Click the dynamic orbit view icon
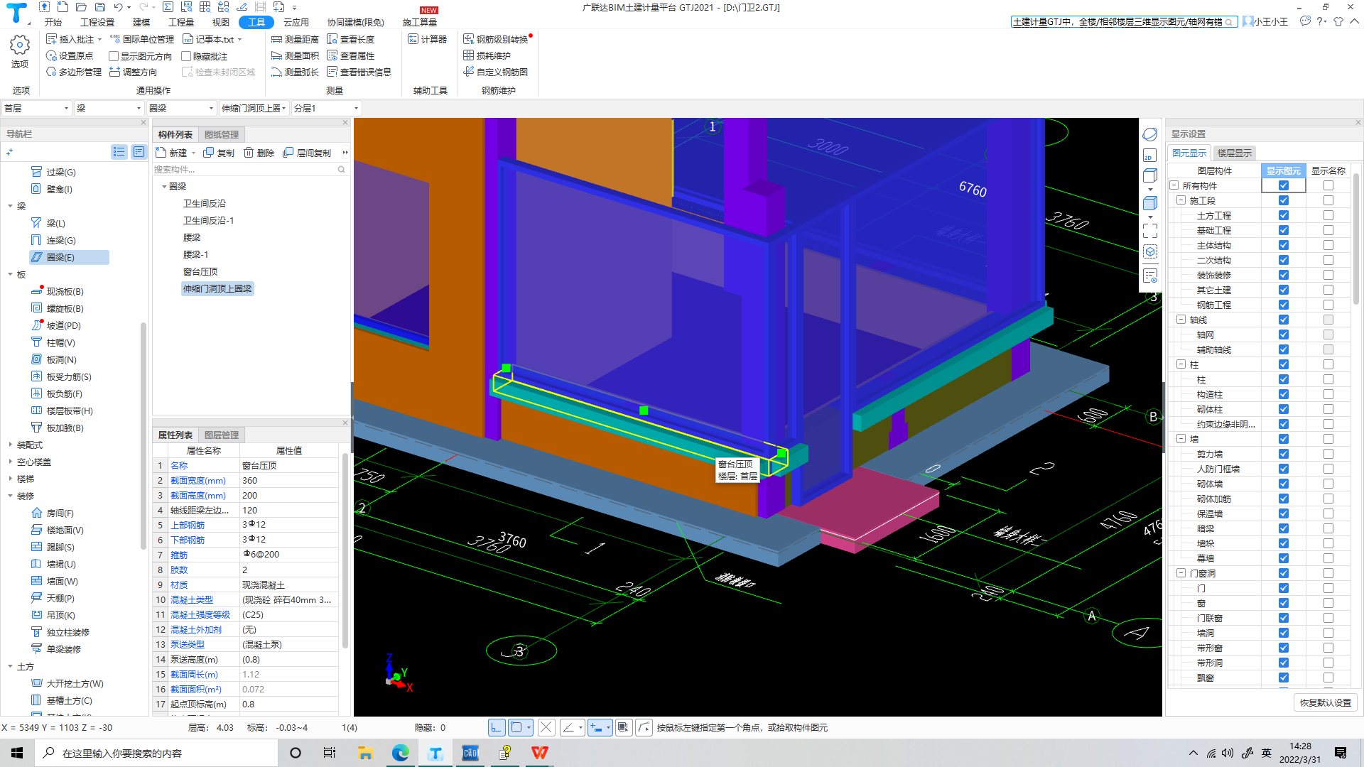 1150,134
